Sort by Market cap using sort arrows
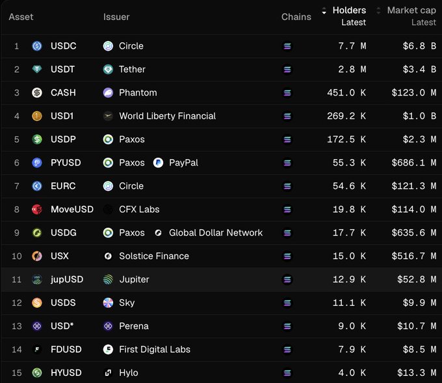442x383 pixels. [378, 10]
